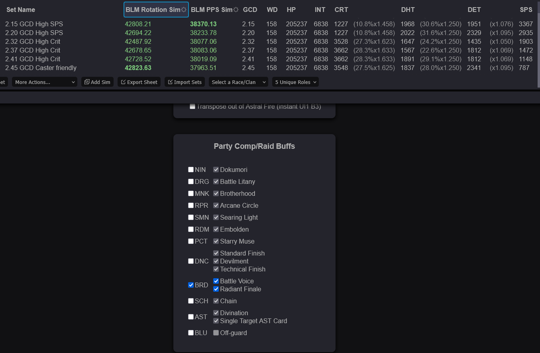Click the DHT column header

(x=408, y=10)
